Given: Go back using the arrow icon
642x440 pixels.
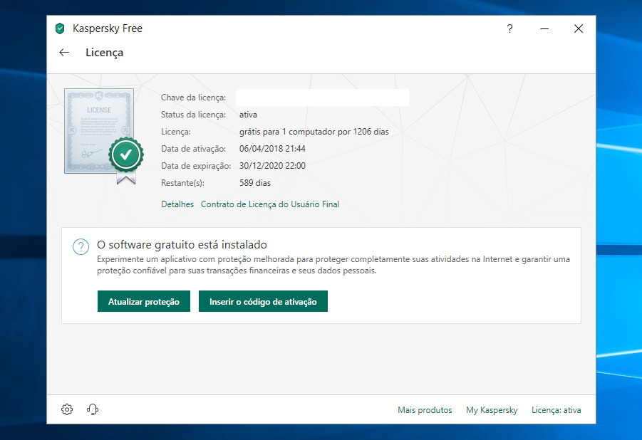Looking at the screenshot, I should coord(64,53).
